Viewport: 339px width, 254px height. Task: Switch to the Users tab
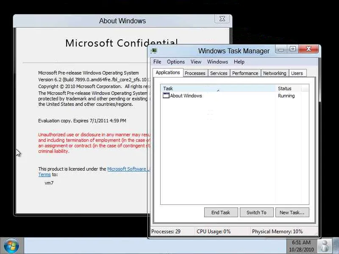tap(297, 73)
